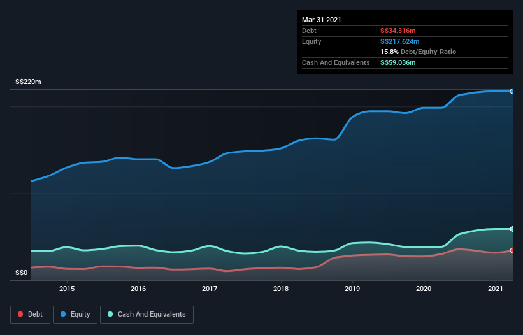This screenshot has width=523, height=335.
Task: Select the S$59.036m cash value in the tooltip
Action: click(x=398, y=62)
